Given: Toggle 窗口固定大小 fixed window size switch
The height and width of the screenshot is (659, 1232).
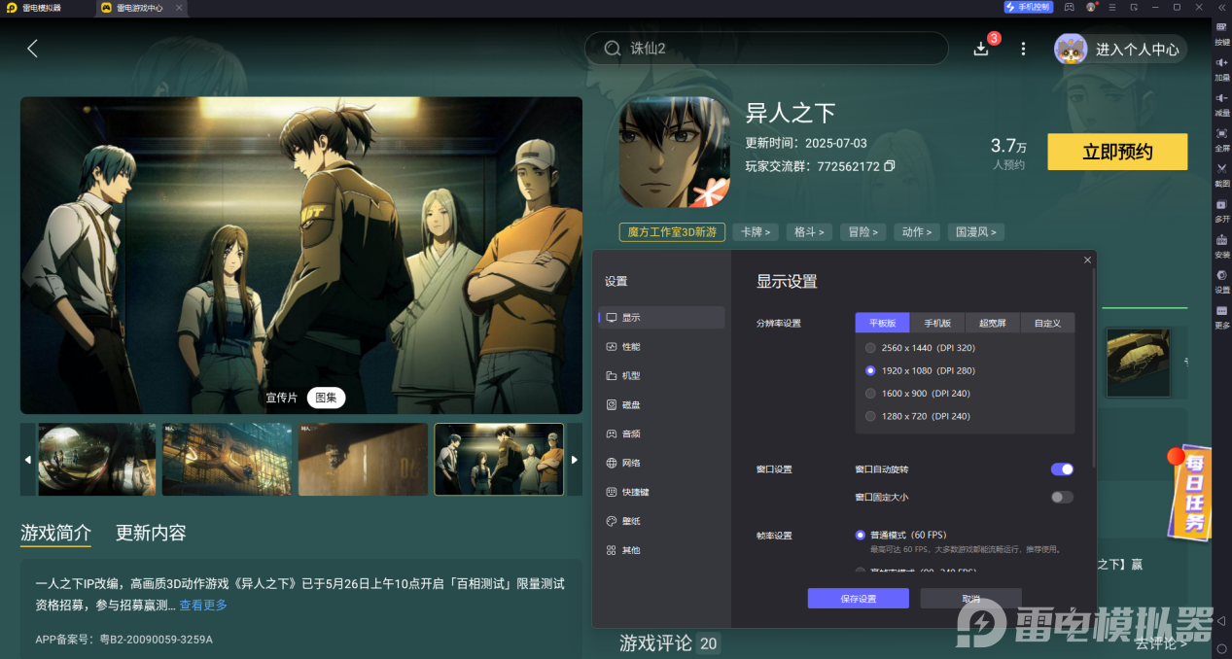Looking at the screenshot, I should tap(1062, 497).
